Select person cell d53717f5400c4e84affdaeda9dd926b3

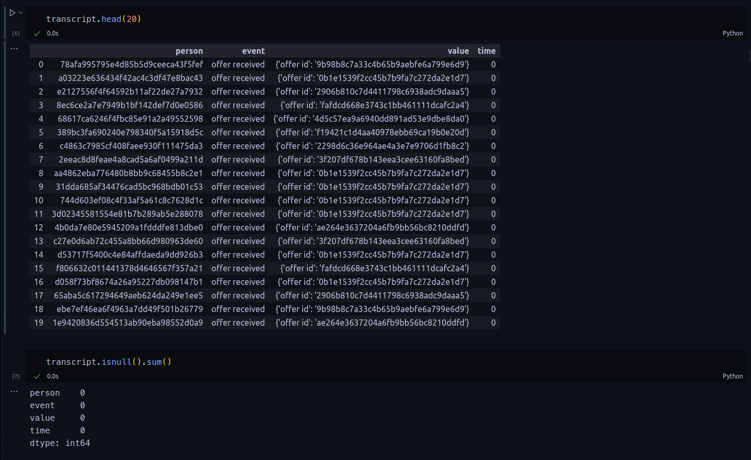pyautogui.click(x=130, y=255)
